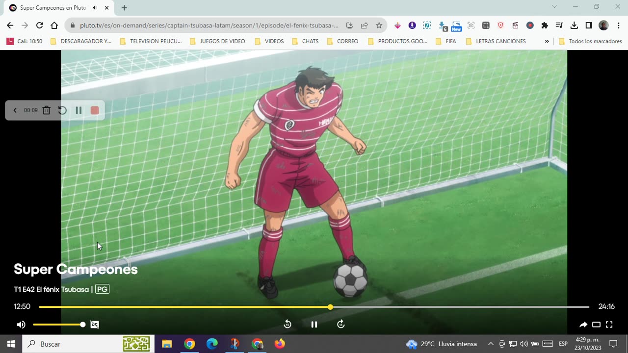This screenshot has height=353, width=628.
Task: Adjust the player volume slider
Action: (x=58, y=325)
